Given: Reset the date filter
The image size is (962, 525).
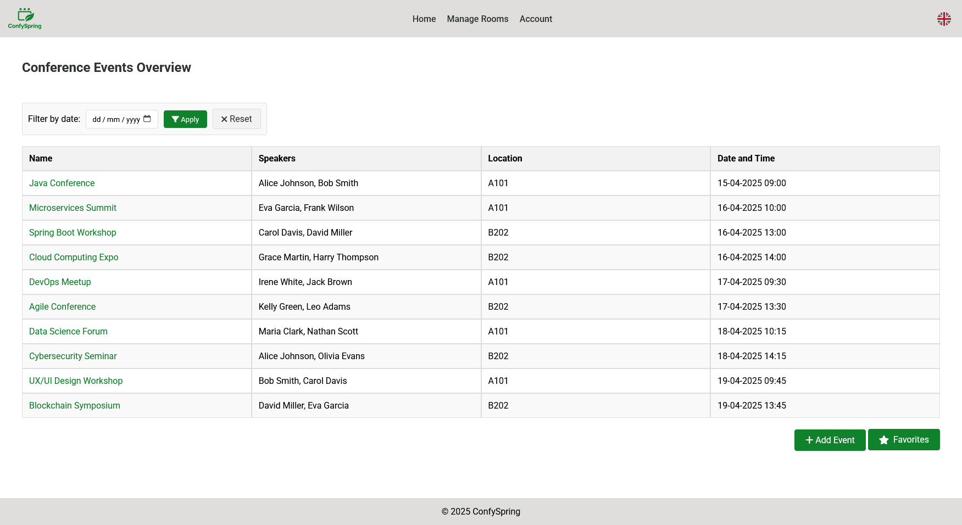Looking at the screenshot, I should click(236, 119).
